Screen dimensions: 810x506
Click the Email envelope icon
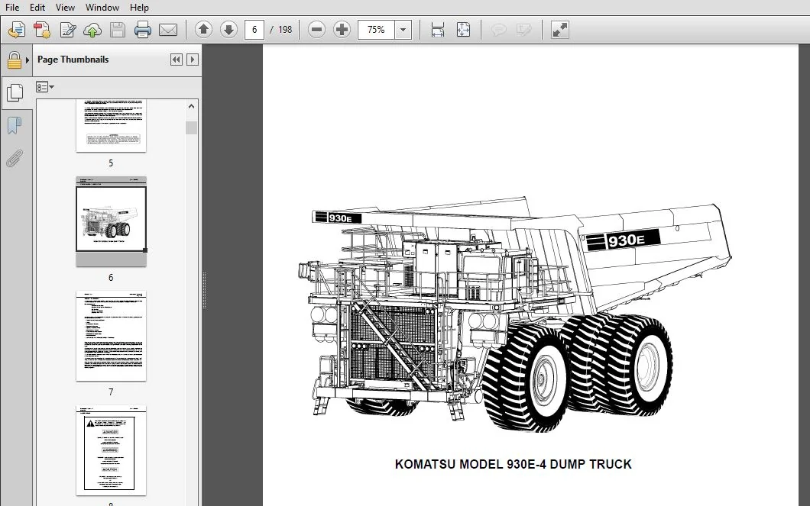168,30
